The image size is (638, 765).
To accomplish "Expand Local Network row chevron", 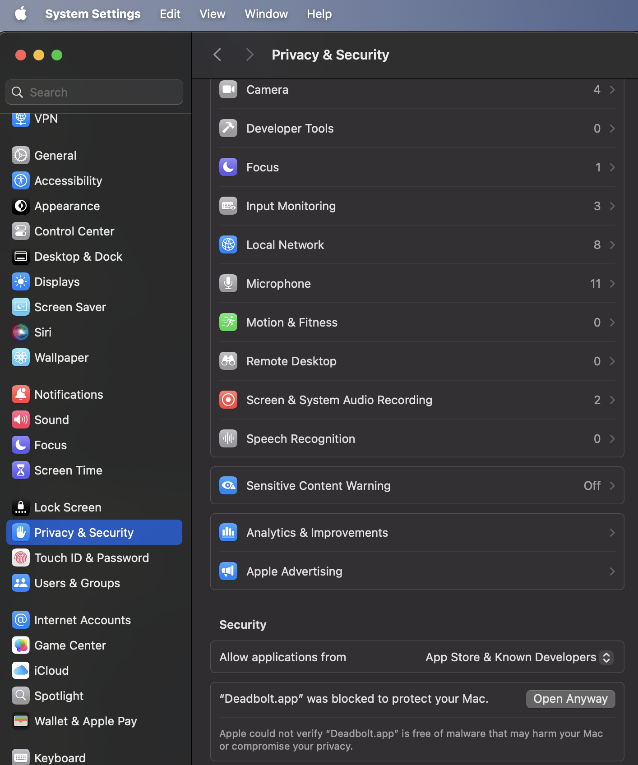I will [612, 245].
